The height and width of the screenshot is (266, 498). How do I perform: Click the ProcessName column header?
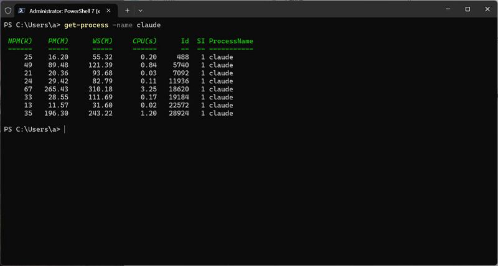(x=231, y=41)
